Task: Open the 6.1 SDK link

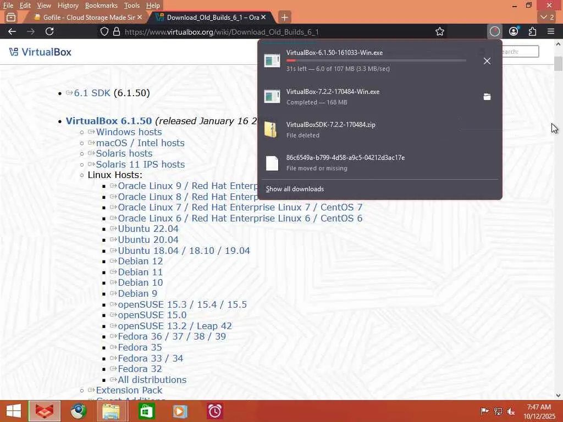Action: pyautogui.click(x=92, y=93)
